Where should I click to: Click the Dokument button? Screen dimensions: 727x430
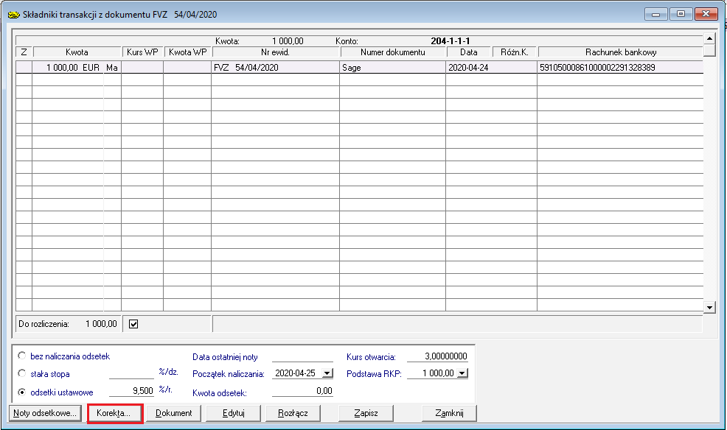(174, 413)
